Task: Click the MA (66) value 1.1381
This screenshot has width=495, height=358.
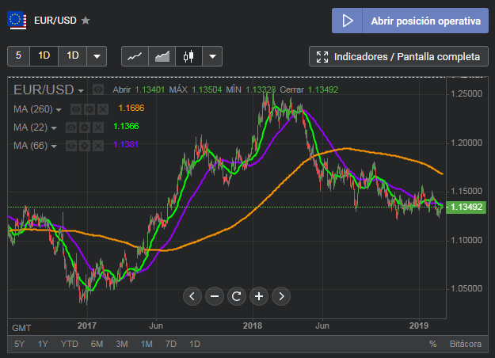Action: (126, 145)
